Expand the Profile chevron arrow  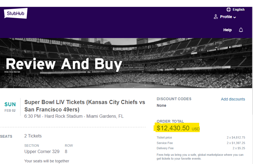[x=235, y=17]
